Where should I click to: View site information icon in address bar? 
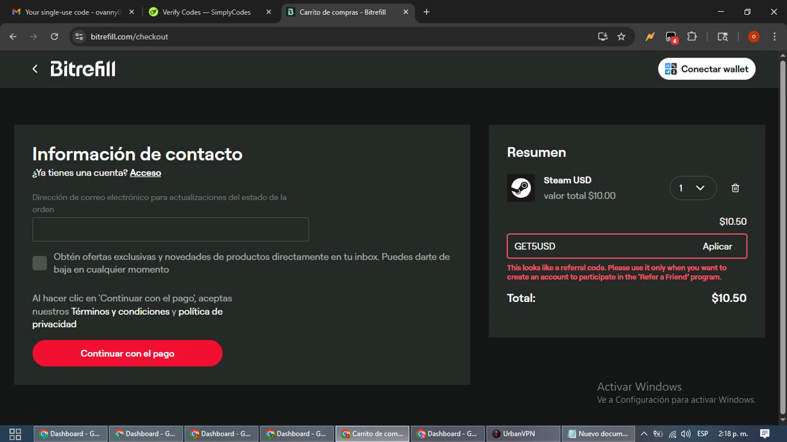(x=79, y=37)
